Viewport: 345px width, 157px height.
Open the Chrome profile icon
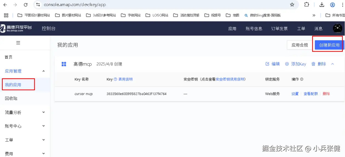coord(332,5)
